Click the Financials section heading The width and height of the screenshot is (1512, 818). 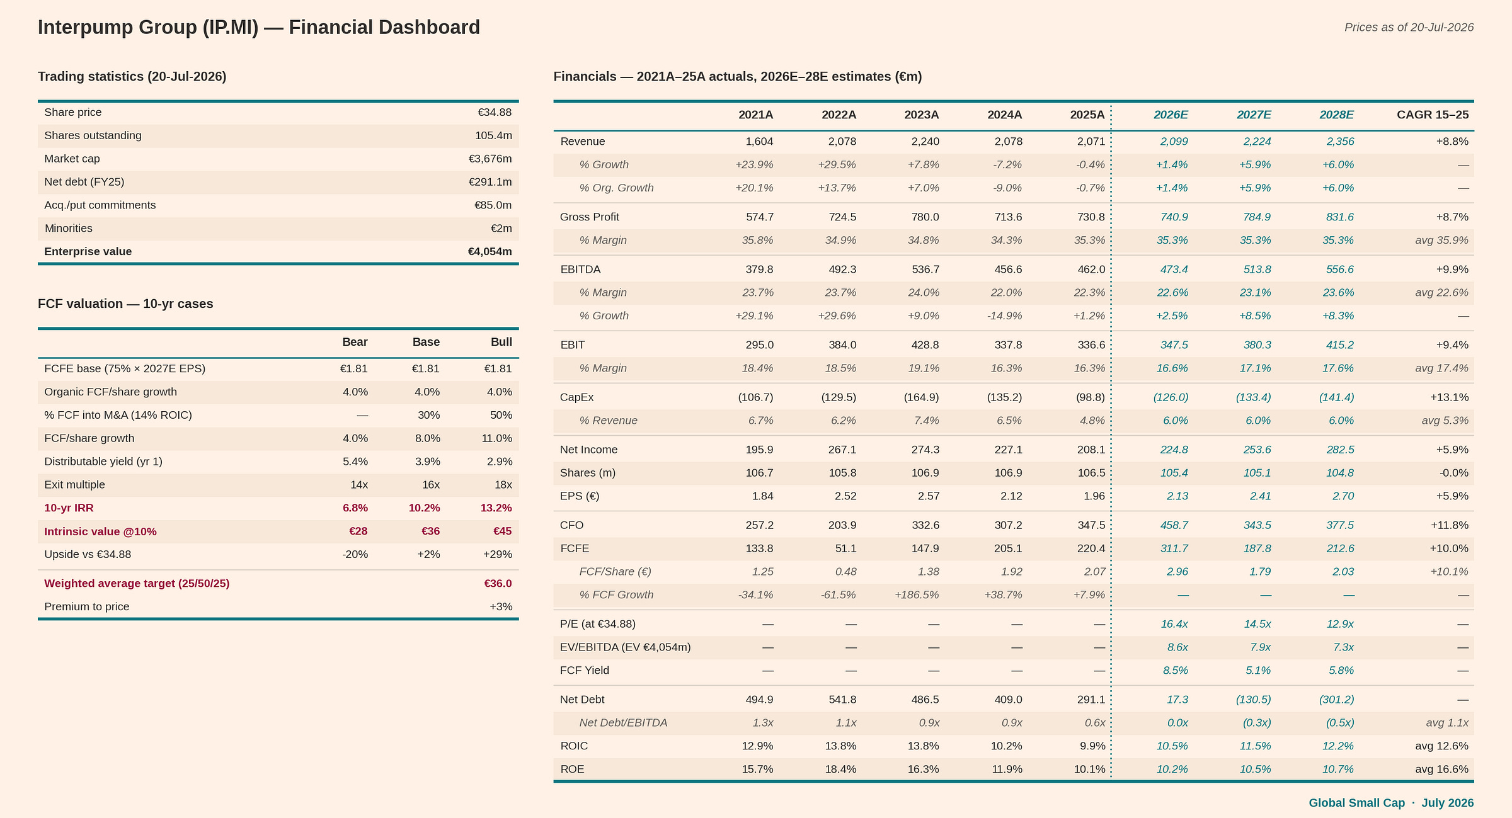738,77
